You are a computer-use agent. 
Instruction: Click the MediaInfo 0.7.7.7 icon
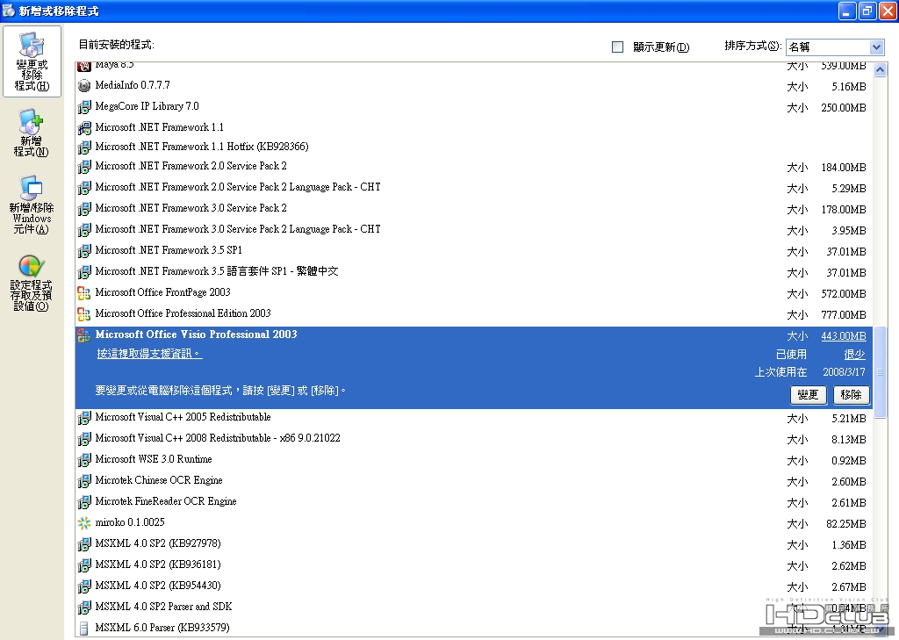tap(84, 85)
